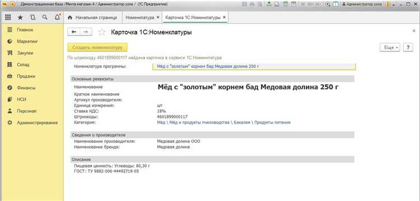
Task: Click the Сведения о производителе section header
Action: (x=212, y=135)
